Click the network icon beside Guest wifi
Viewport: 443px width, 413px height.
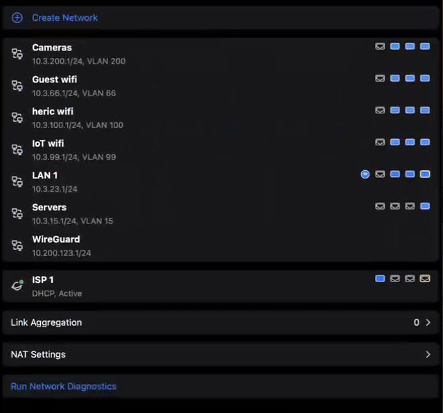(17, 86)
